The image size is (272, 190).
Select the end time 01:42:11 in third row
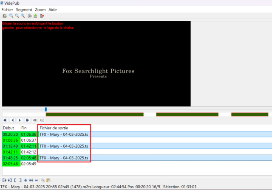point(28,146)
